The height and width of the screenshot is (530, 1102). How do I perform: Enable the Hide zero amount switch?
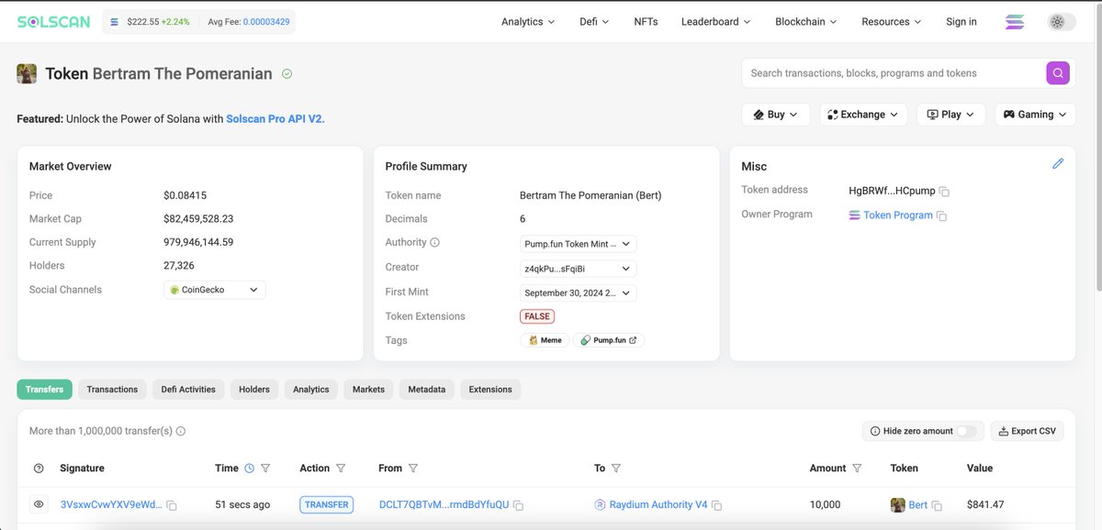pos(965,431)
